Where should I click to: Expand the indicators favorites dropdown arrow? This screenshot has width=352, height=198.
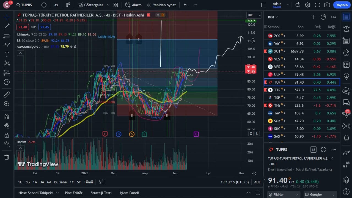(x=108, y=5)
